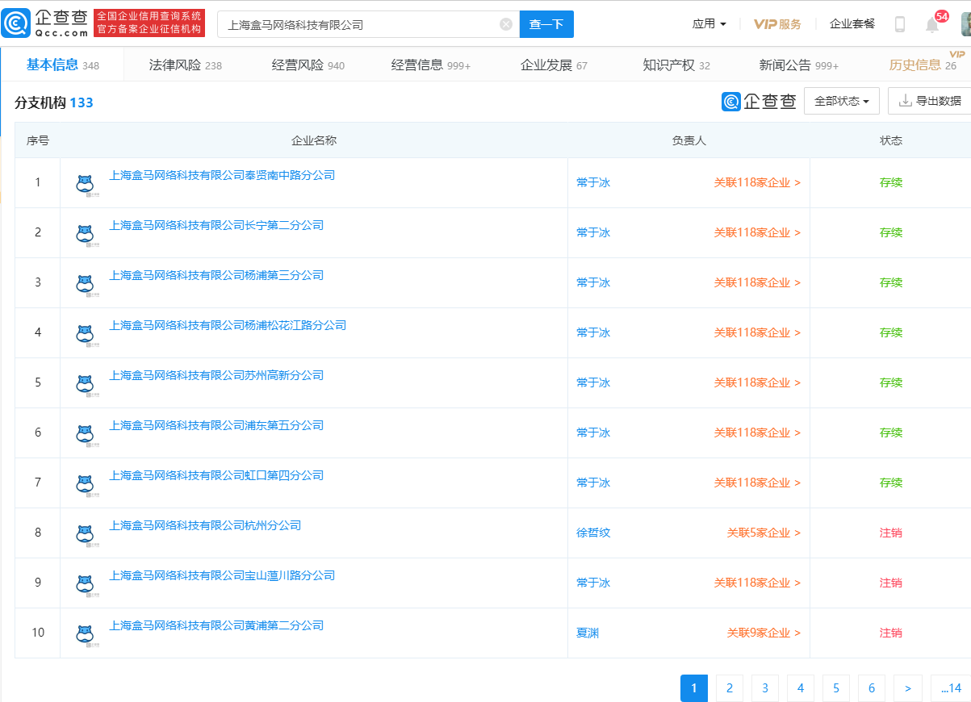The width and height of the screenshot is (971, 702).
Task: Click hippo logo for 奉贤南中路分公司
Action: 85,184
